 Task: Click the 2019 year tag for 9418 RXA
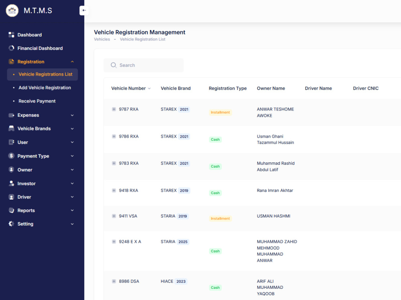pyautogui.click(x=184, y=190)
